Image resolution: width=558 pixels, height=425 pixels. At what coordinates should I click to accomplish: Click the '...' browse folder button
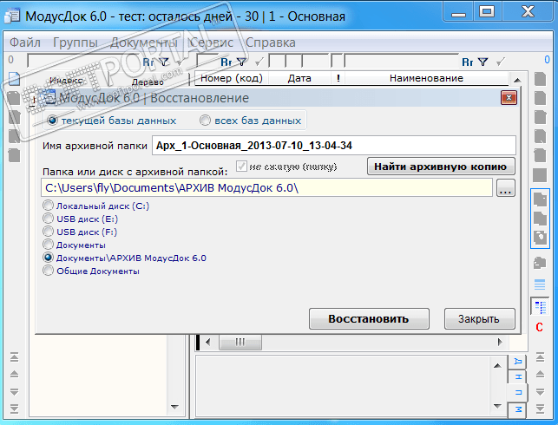[506, 188]
